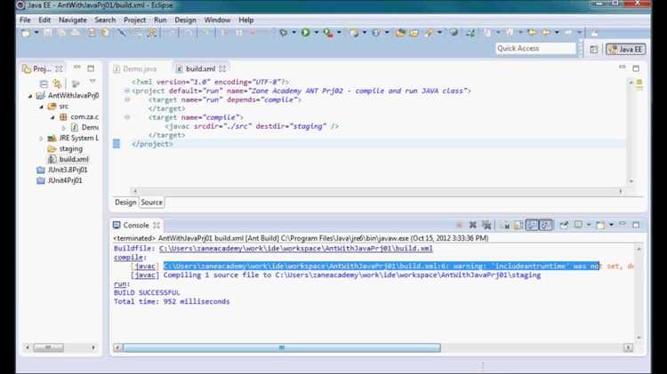This screenshot has width=667, height=374.
Task: Click the Debug bug toolbar icon
Action: point(284,32)
